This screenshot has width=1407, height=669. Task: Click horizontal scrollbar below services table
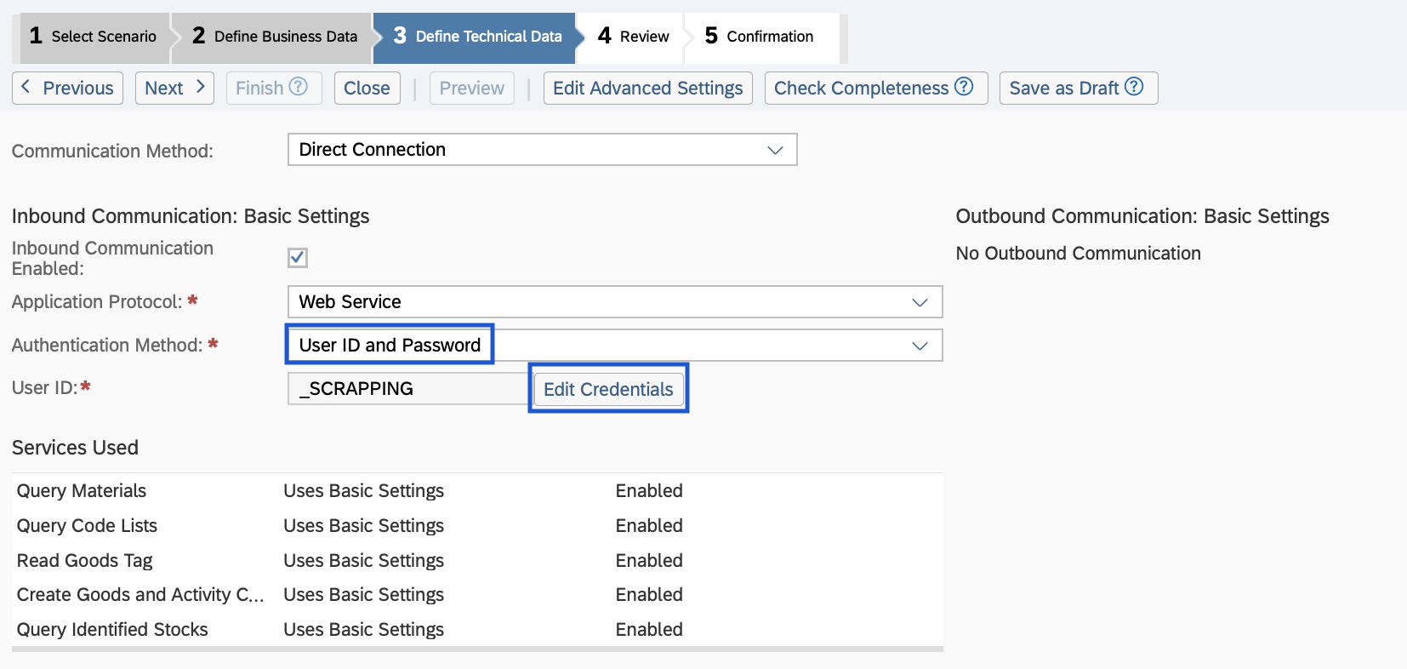[x=477, y=649]
